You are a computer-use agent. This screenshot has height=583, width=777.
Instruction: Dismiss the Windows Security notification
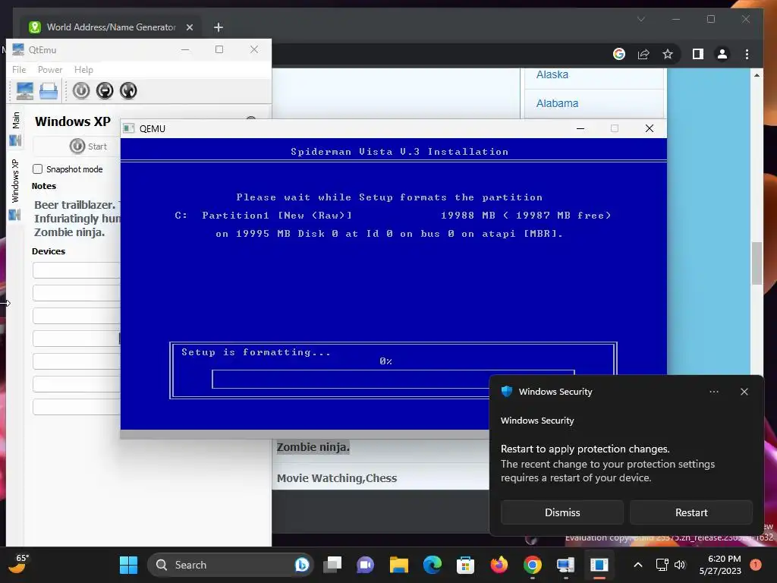point(562,512)
